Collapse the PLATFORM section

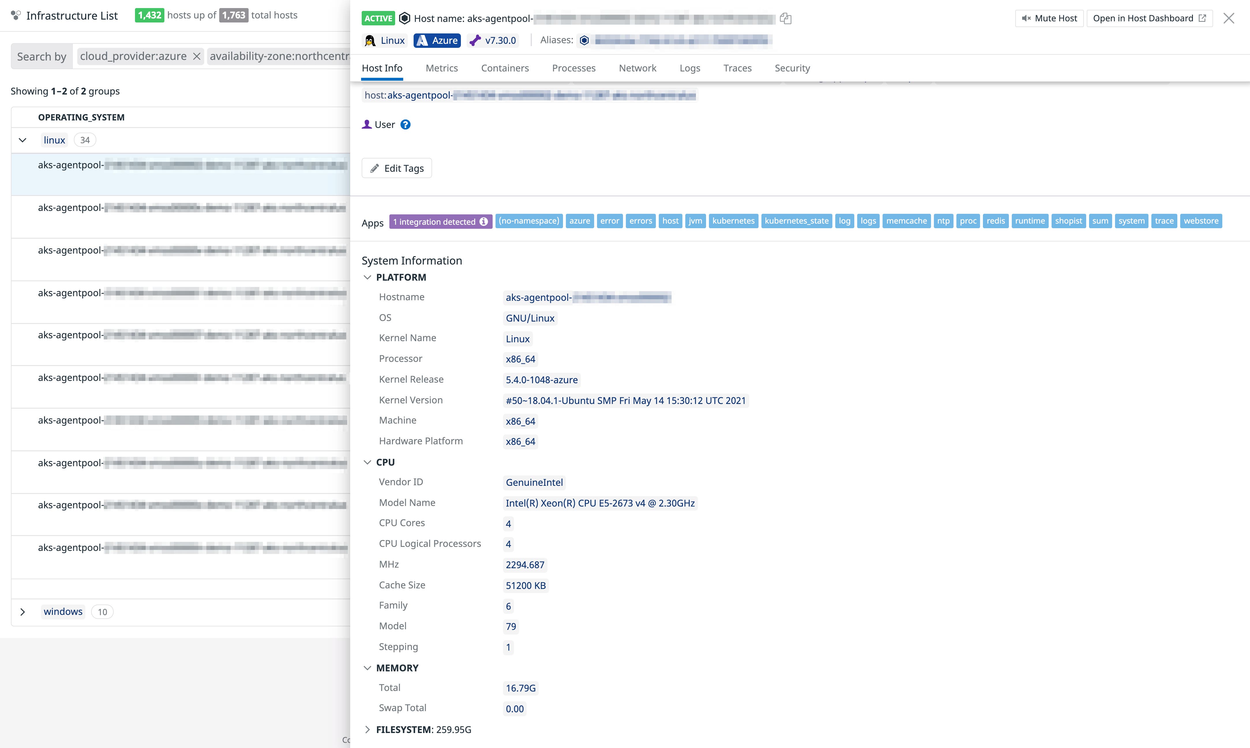pos(367,277)
